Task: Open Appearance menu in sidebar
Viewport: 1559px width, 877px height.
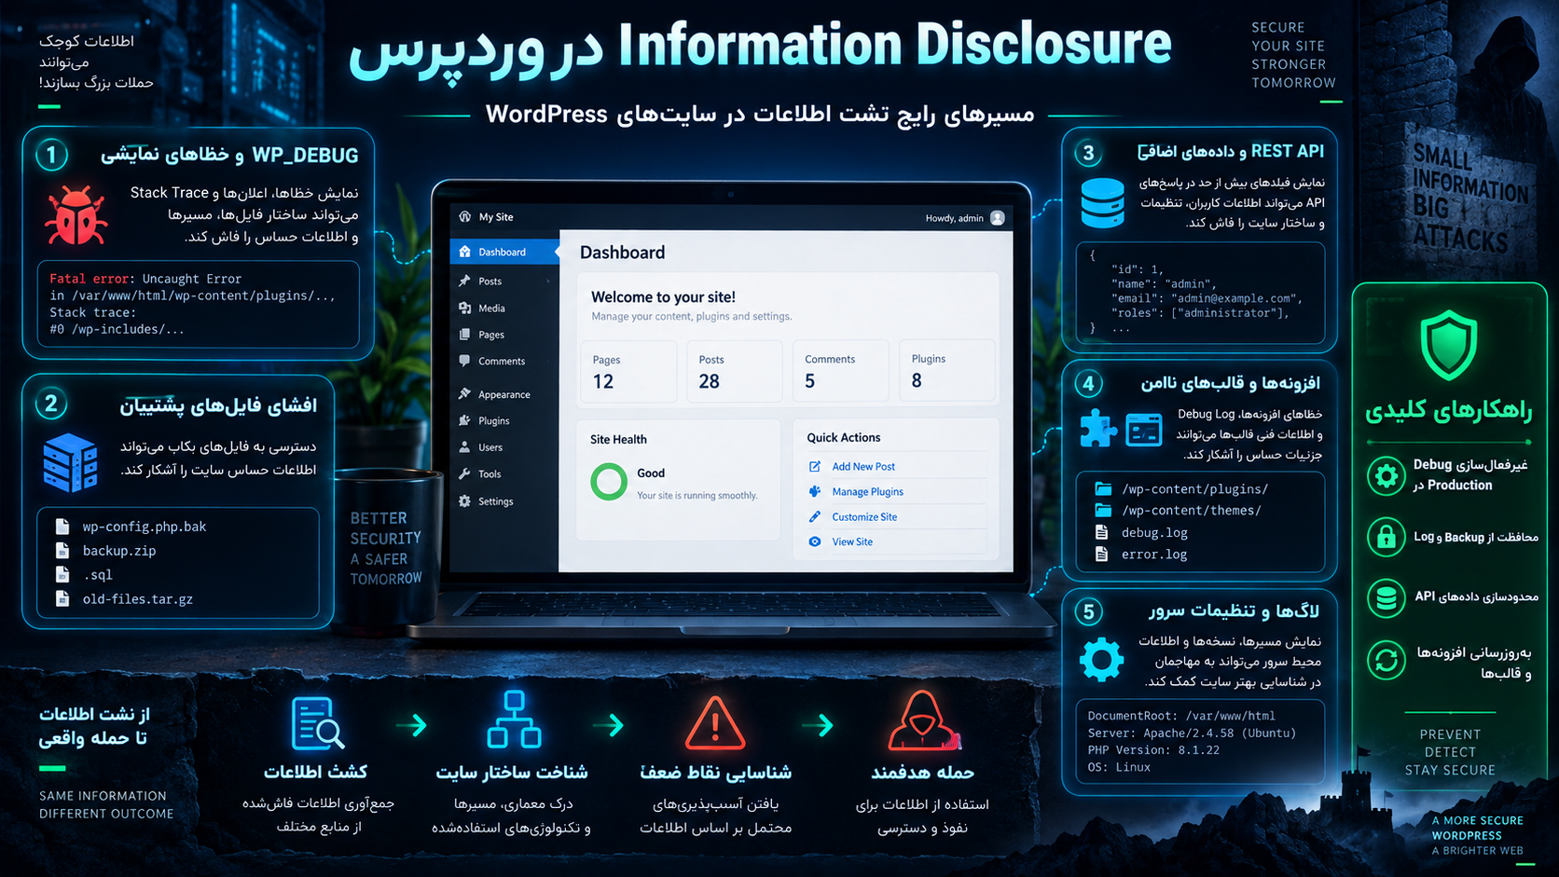Action: coord(504,394)
